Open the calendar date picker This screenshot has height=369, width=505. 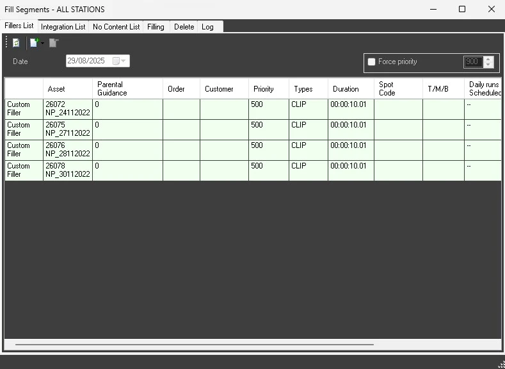[119, 61]
